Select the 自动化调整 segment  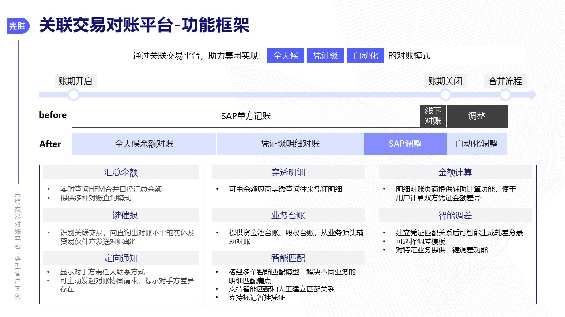477,144
